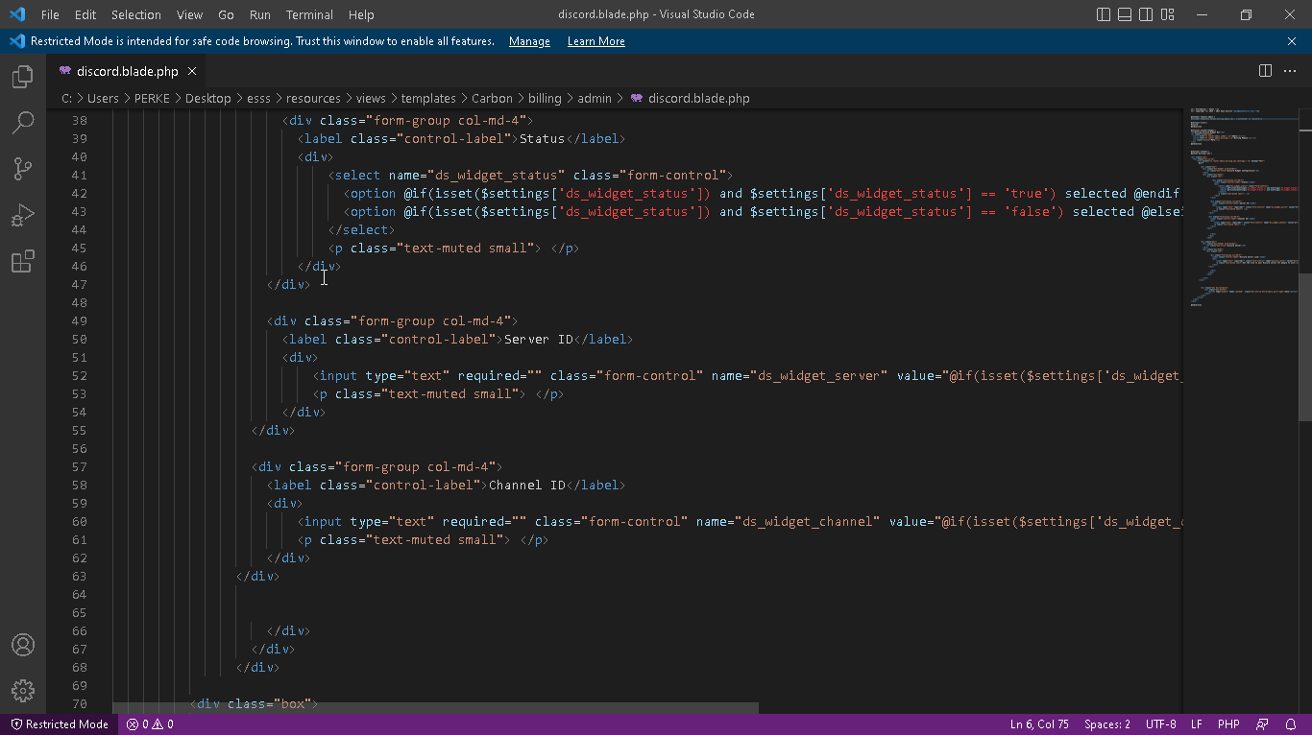Screen dimensions: 1312x735
Task: Open Customize Layout icon
Action: click(1168, 14)
